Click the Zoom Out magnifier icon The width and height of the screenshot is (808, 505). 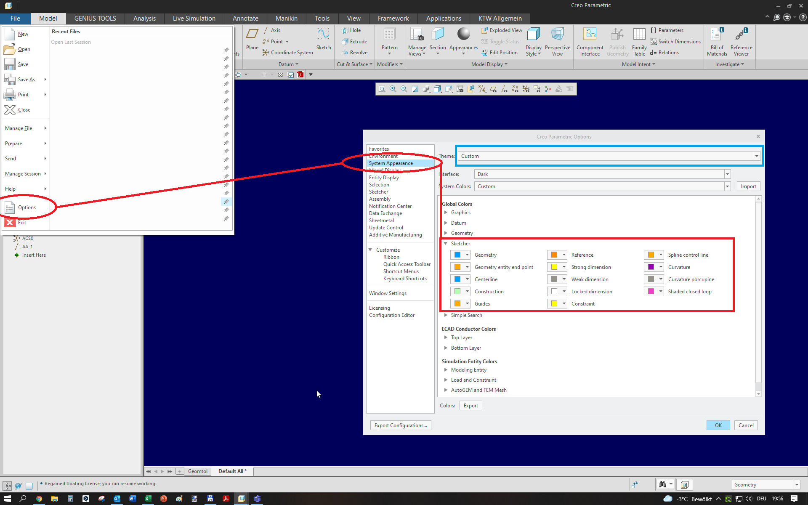coord(404,89)
